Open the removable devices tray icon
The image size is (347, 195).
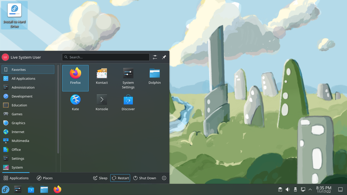click(x=295, y=189)
